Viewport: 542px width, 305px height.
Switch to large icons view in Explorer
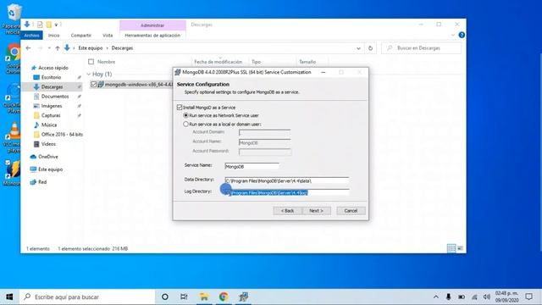[460, 248]
